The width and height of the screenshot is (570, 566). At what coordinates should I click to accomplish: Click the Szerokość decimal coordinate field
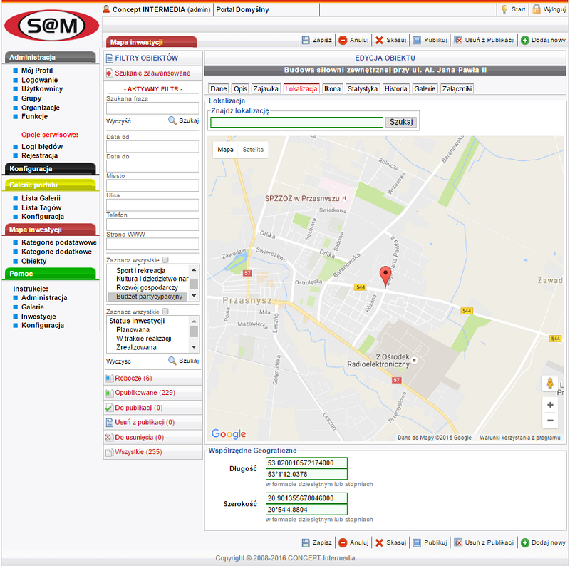[x=306, y=498]
